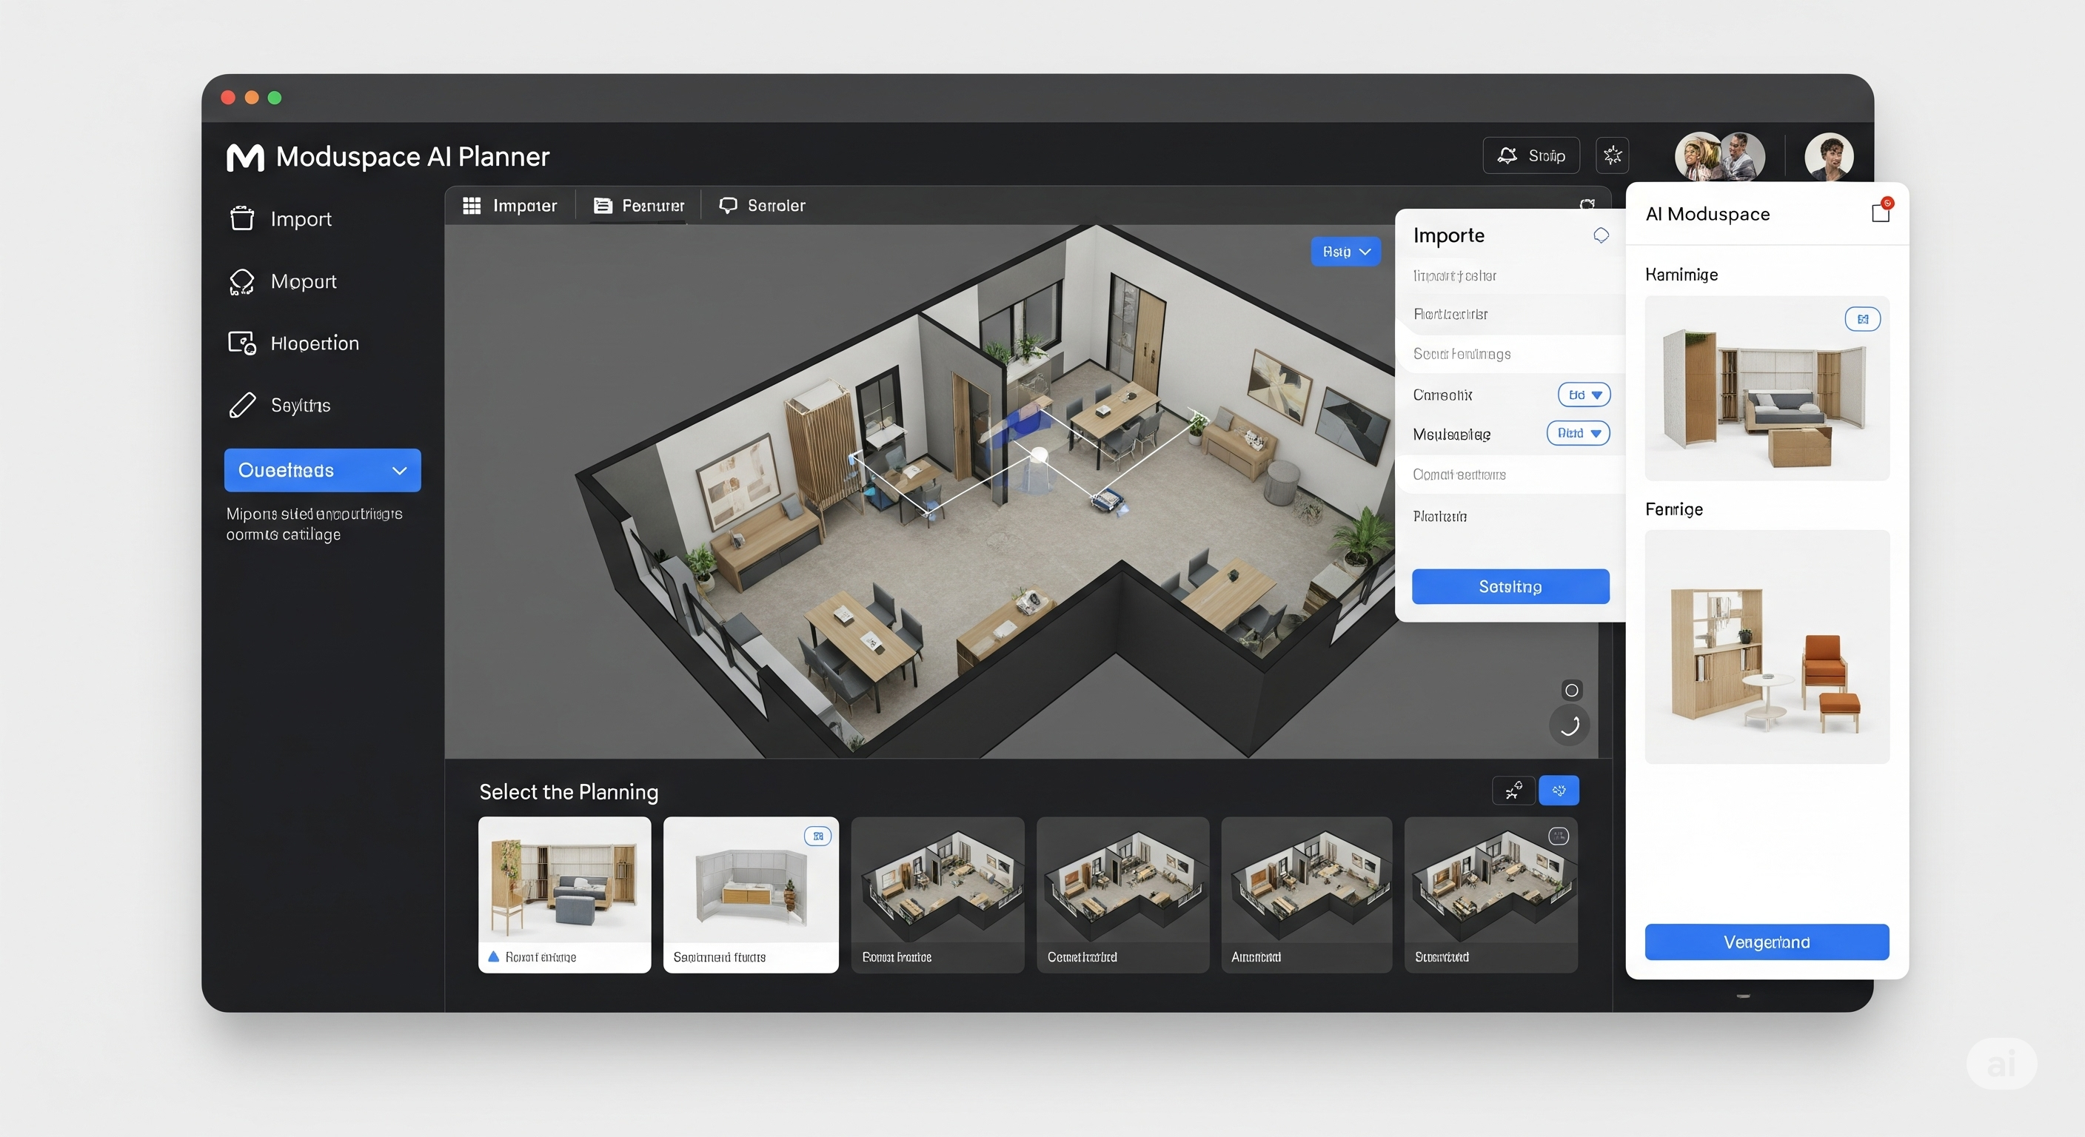This screenshot has height=1137, width=2085.
Task: Select the Comati sentrorns row
Action: point(1510,474)
